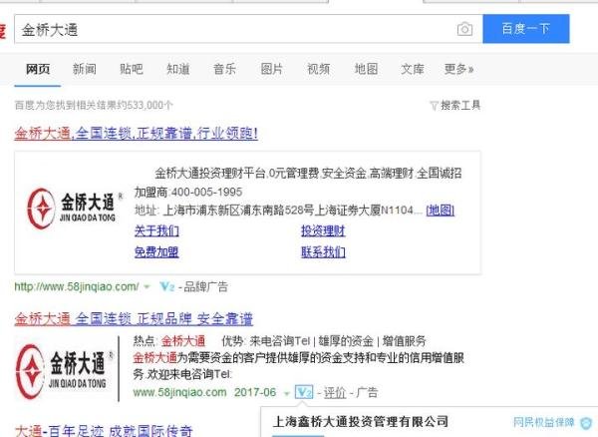Click the shield icon beside 网民权益保障

pos(585,423)
